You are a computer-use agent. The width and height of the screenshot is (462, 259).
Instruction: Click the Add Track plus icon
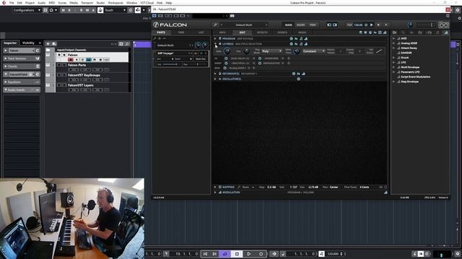click(48, 44)
